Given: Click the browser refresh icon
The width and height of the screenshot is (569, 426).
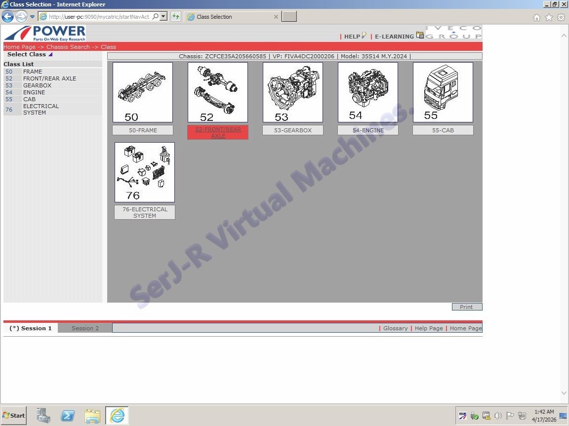Looking at the screenshot, I should (175, 17).
